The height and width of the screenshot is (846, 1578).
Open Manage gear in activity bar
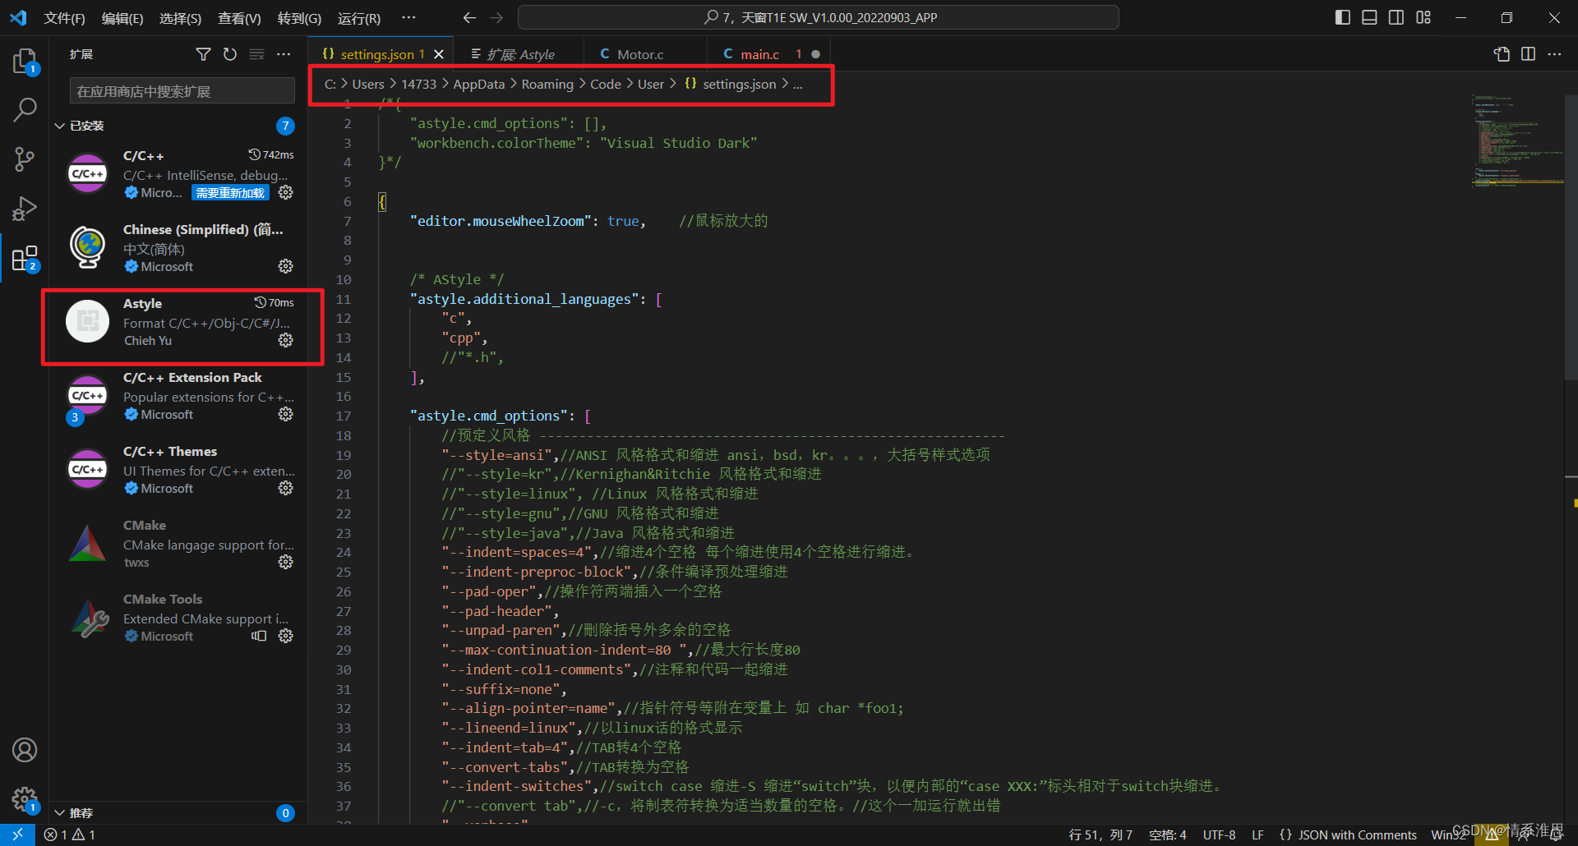(x=25, y=798)
